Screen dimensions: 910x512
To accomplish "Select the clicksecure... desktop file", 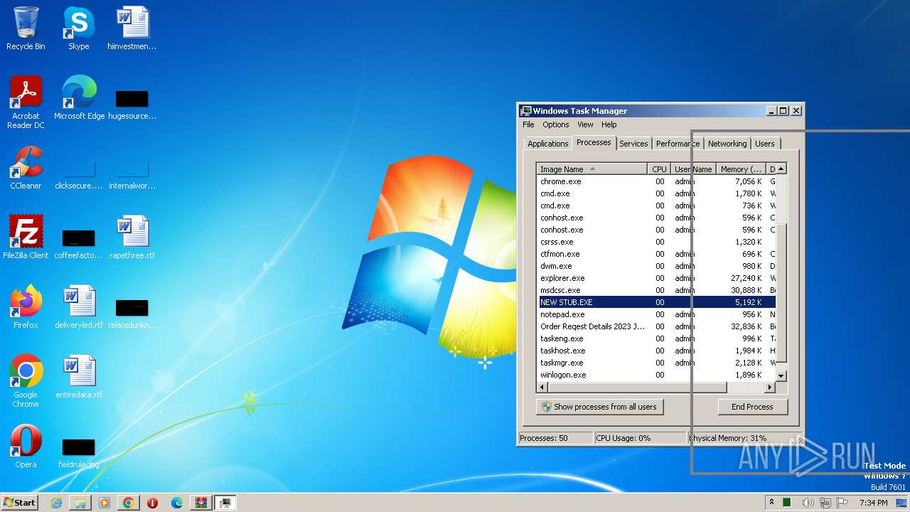I will click(x=79, y=175).
